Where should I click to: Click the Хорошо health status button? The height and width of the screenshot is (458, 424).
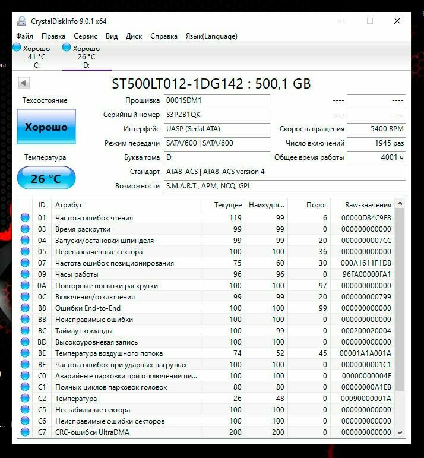[x=46, y=127]
